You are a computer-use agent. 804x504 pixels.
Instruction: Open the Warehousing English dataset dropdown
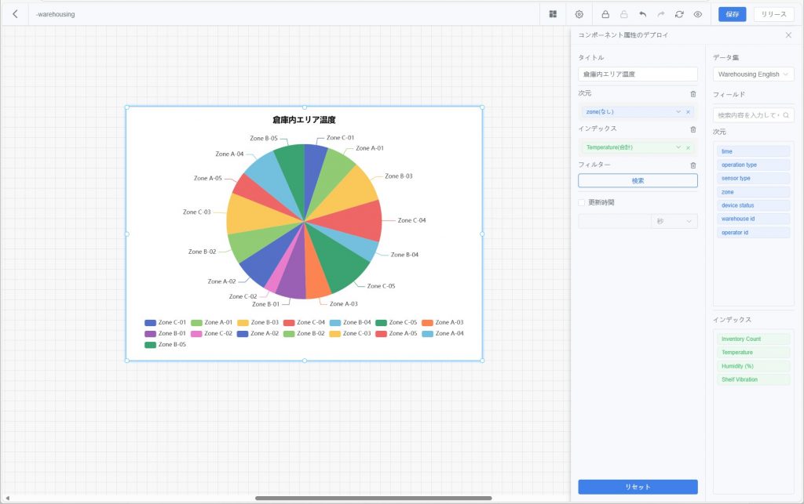(753, 74)
